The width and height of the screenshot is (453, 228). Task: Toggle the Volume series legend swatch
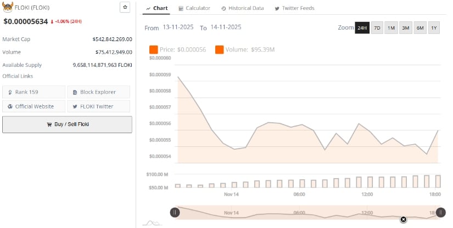tap(219, 50)
